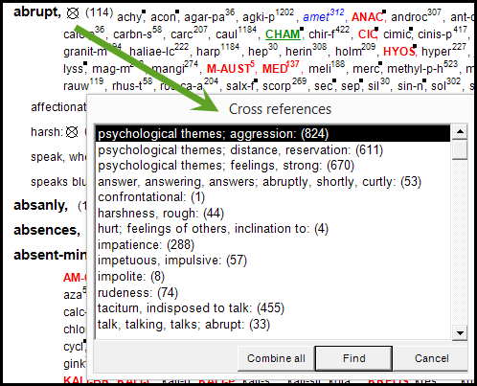Click the Find button

coord(353,358)
